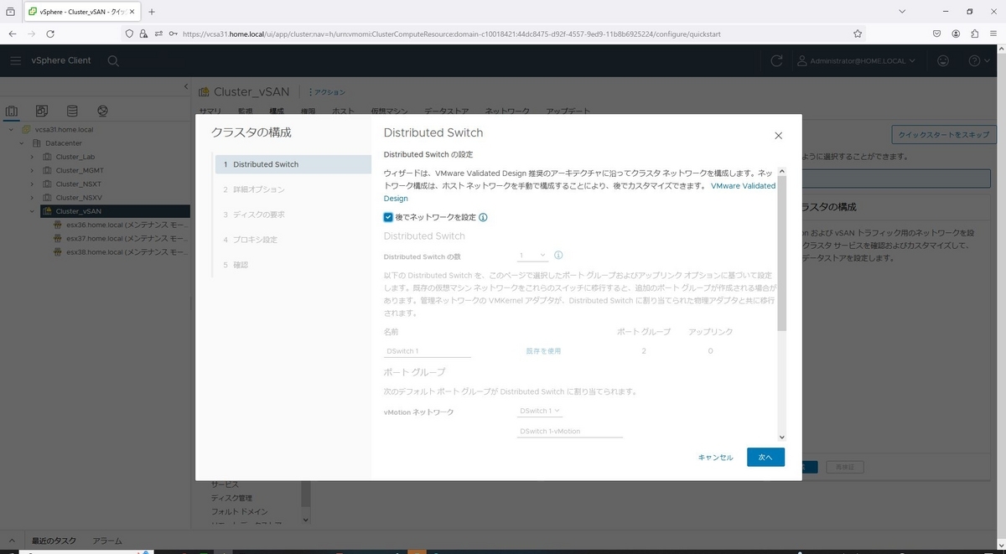
Task: Select ディスク管理 in the configure menu
Action: point(231,498)
